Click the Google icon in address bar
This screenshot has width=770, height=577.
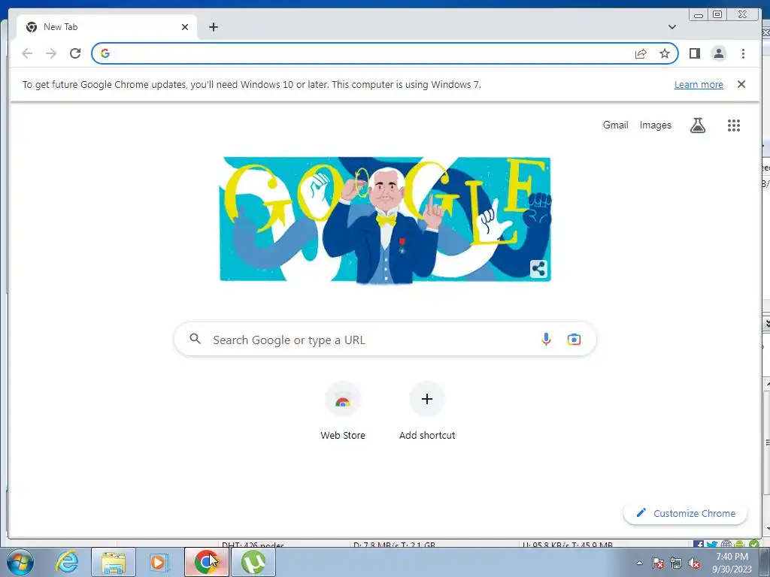click(x=105, y=53)
